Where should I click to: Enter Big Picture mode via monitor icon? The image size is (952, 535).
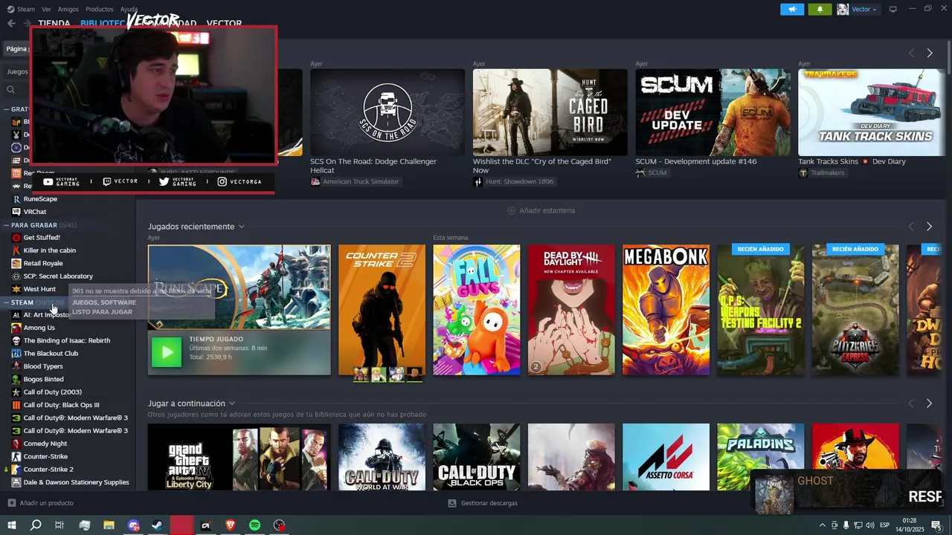point(893,9)
